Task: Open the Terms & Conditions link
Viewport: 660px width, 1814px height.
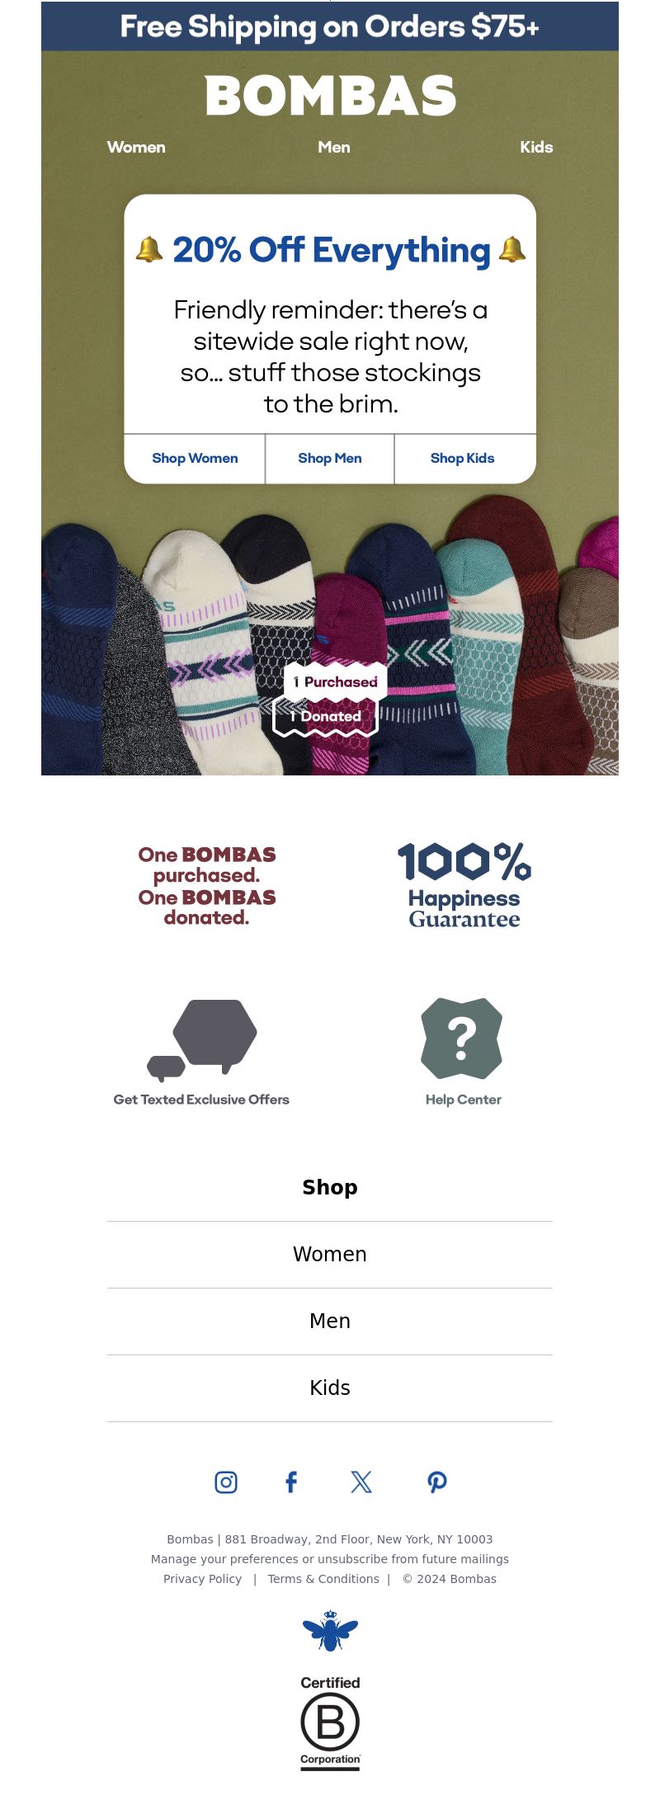Action: pyautogui.click(x=323, y=1579)
